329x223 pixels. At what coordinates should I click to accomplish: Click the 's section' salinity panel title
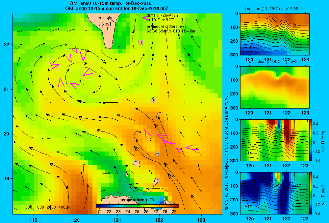pyautogui.click(x=274, y=62)
